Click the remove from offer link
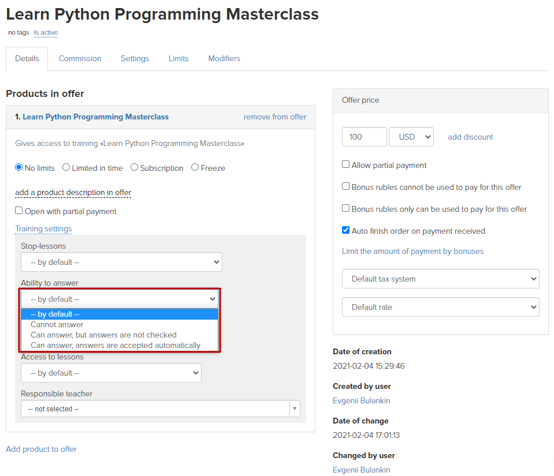Screen dimensions: 554x476 (x=275, y=117)
